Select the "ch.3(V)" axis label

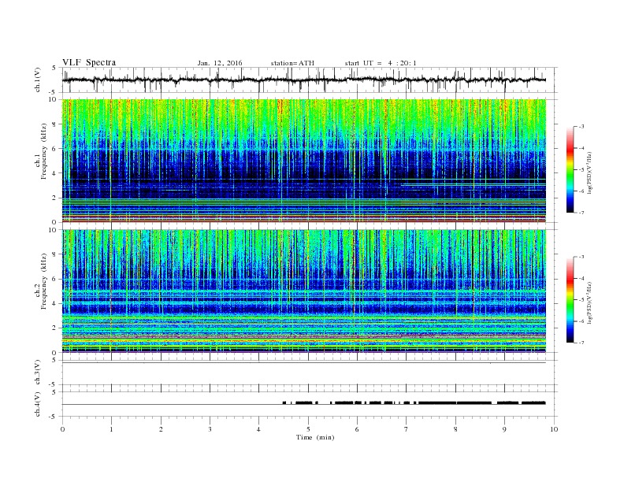(38, 373)
